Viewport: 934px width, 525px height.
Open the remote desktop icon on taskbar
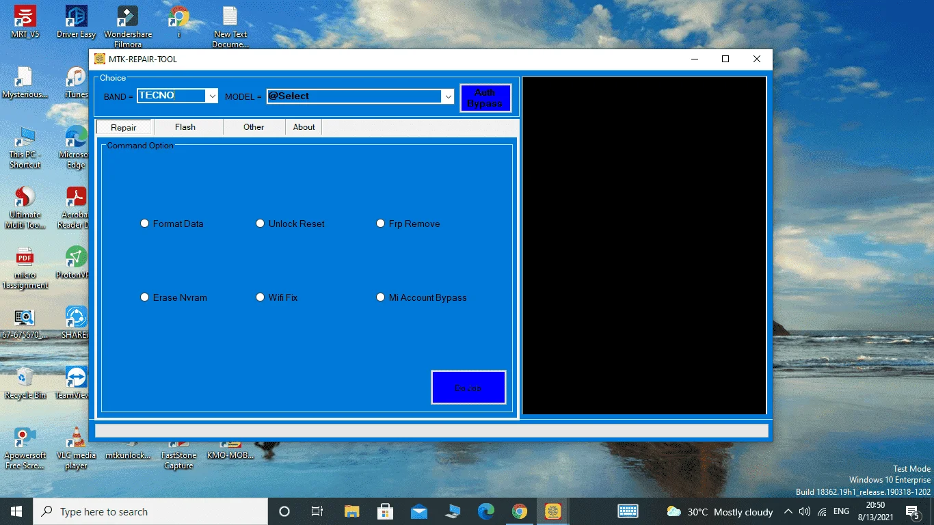(453, 511)
